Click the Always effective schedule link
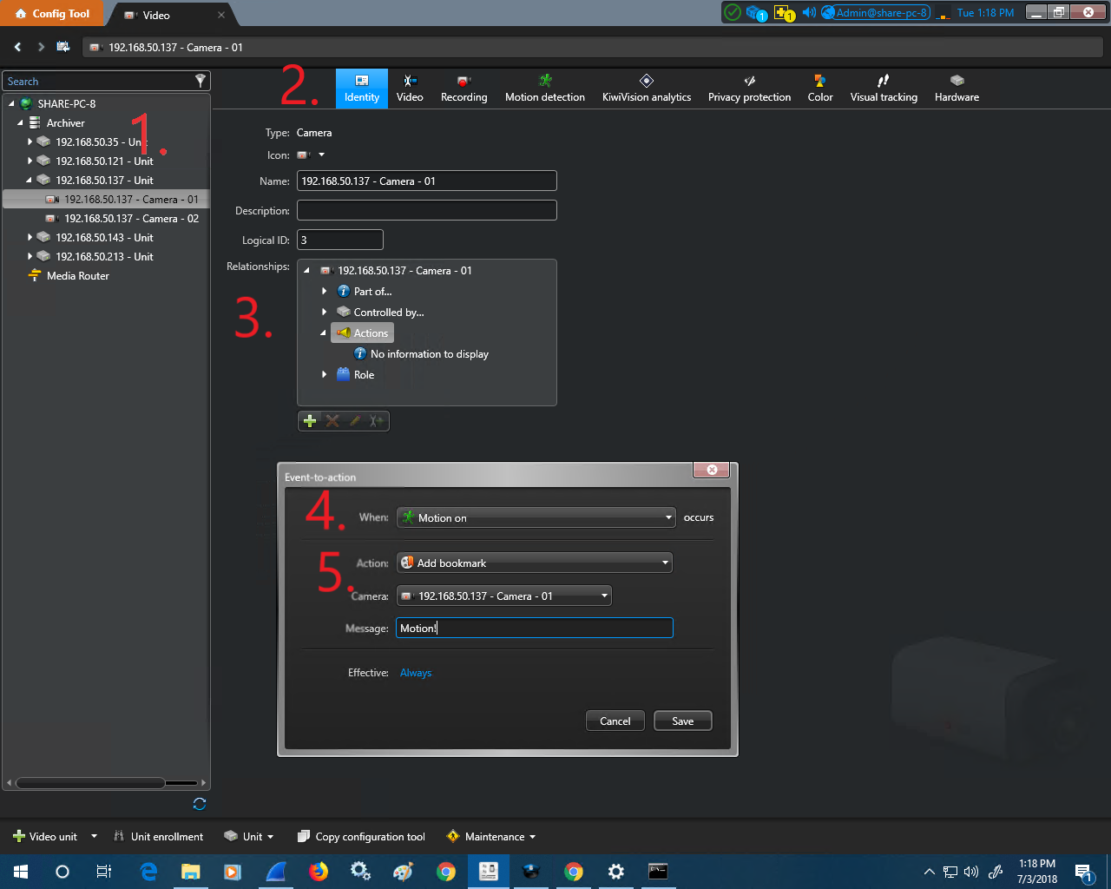 [415, 673]
